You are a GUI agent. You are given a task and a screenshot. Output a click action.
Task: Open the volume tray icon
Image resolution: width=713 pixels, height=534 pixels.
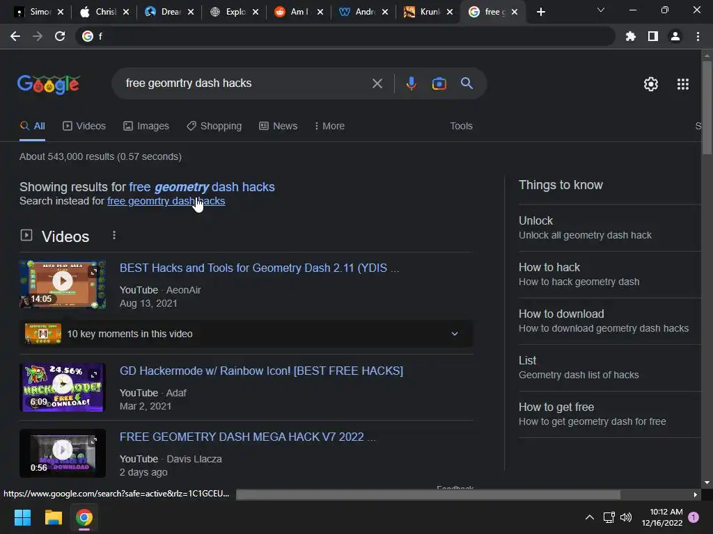pos(626,517)
